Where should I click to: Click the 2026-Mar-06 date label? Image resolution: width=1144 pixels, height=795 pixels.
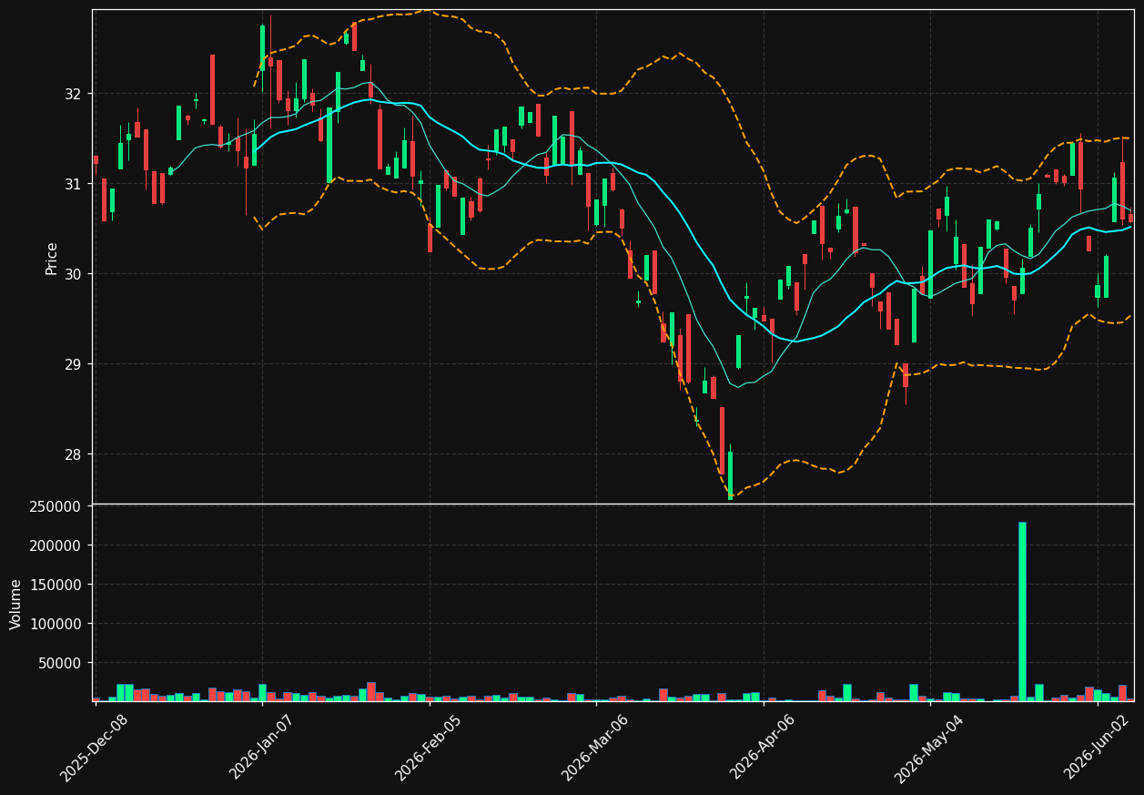595,749
